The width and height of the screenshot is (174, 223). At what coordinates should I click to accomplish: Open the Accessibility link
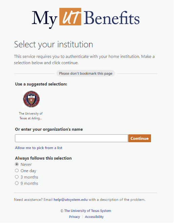(x=94, y=217)
